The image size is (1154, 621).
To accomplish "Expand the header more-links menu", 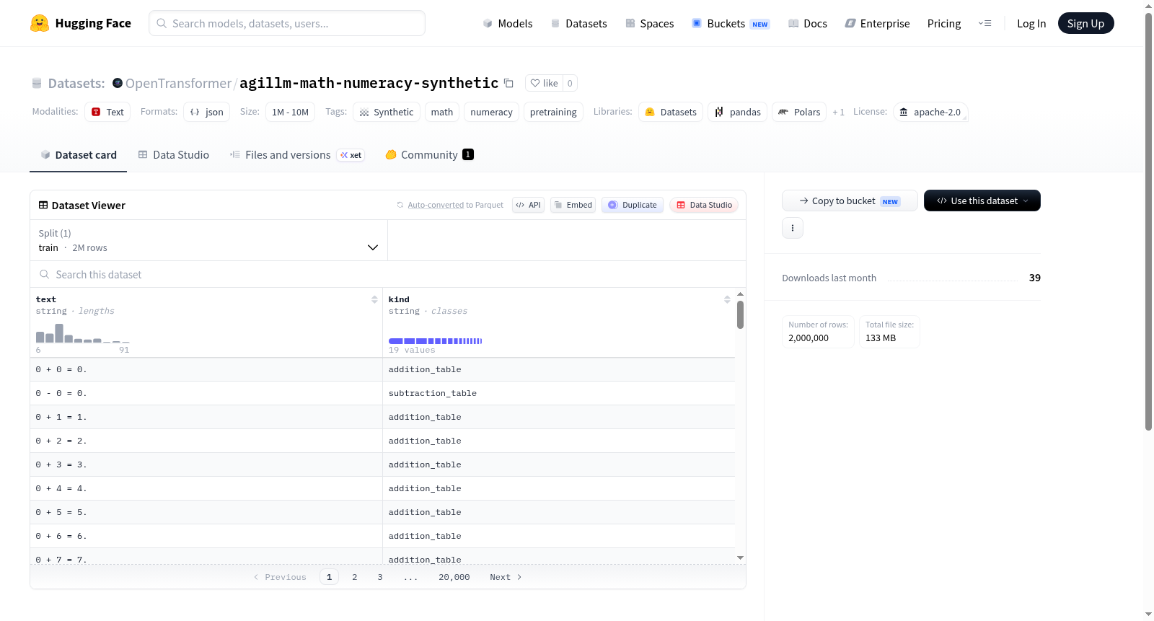I will click(985, 23).
